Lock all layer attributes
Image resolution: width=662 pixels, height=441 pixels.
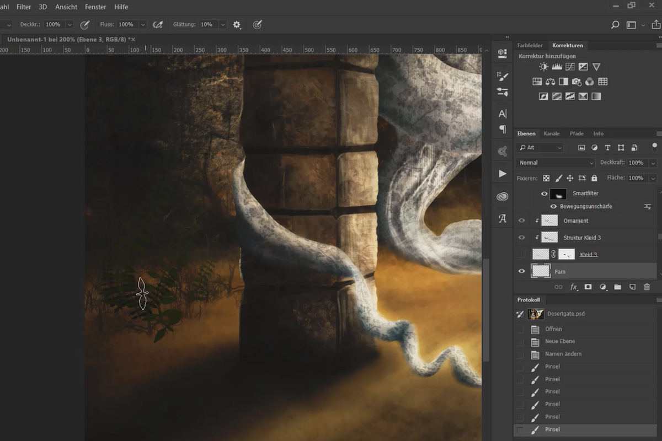tap(594, 178)
